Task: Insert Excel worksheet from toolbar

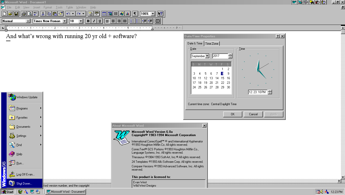Action: 110,14
